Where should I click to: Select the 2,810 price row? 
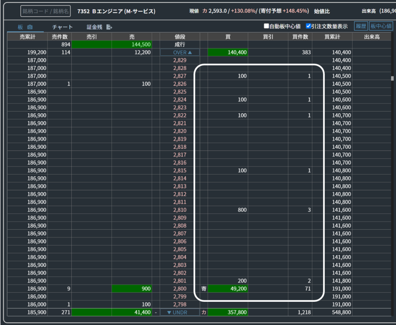180,210
